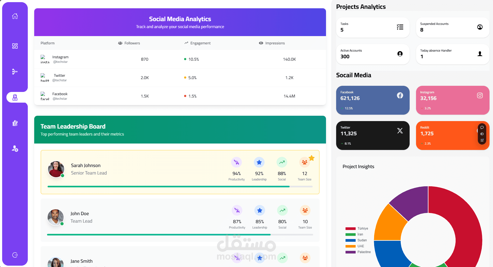Click the Twitter card's 8.1% growth value
This screenshot has width=493, height=267.
(x=348, y=144)
